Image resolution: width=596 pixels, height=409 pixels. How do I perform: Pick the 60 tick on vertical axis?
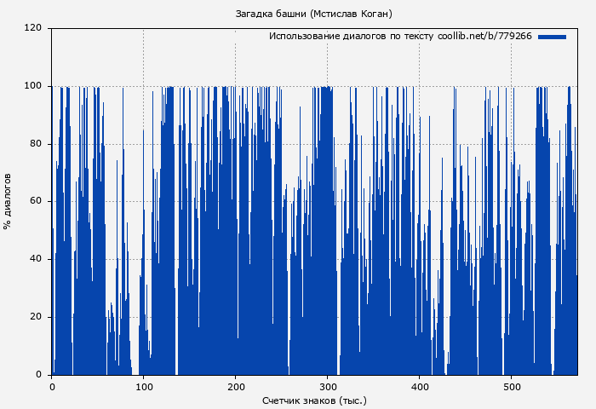36,202
